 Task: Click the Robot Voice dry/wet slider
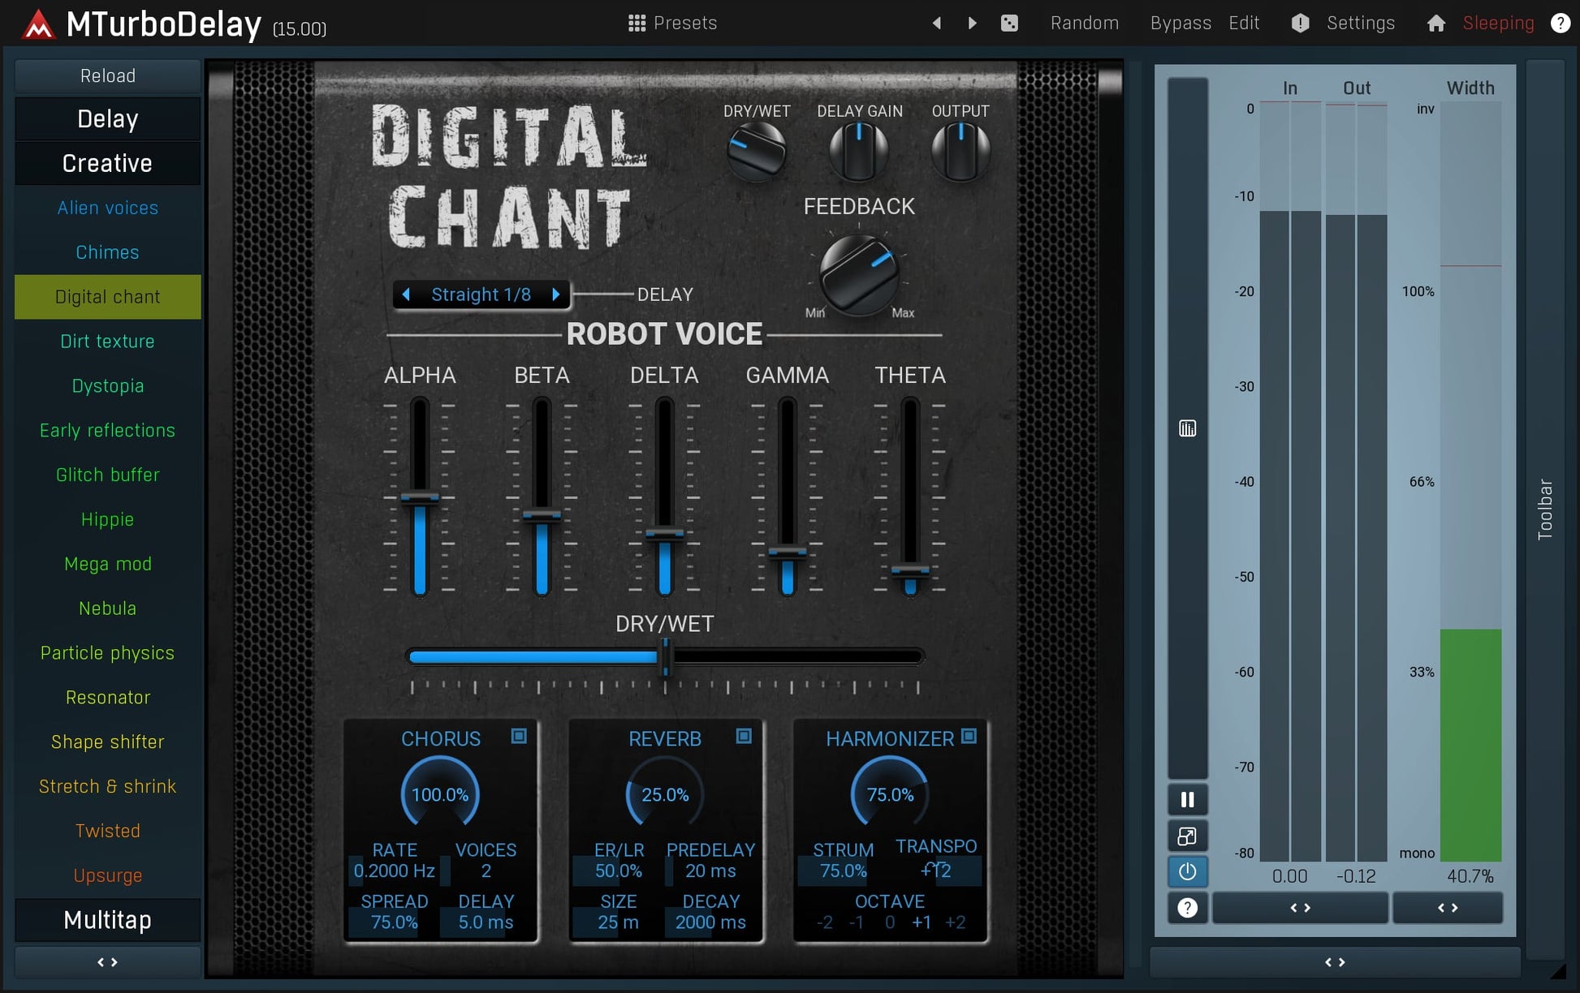tap(664, 656)
